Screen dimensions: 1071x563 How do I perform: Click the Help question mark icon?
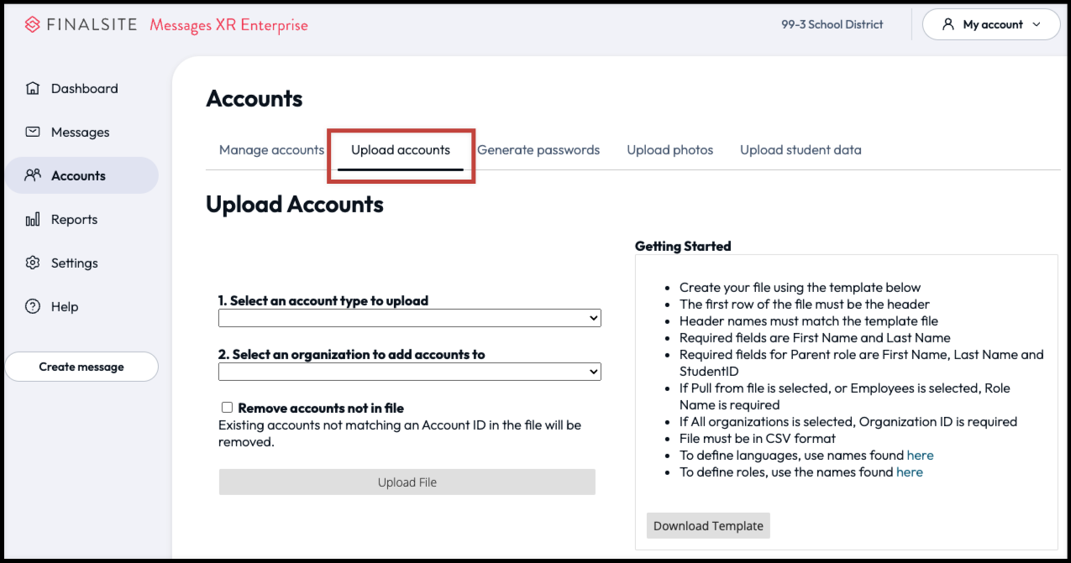33,306
